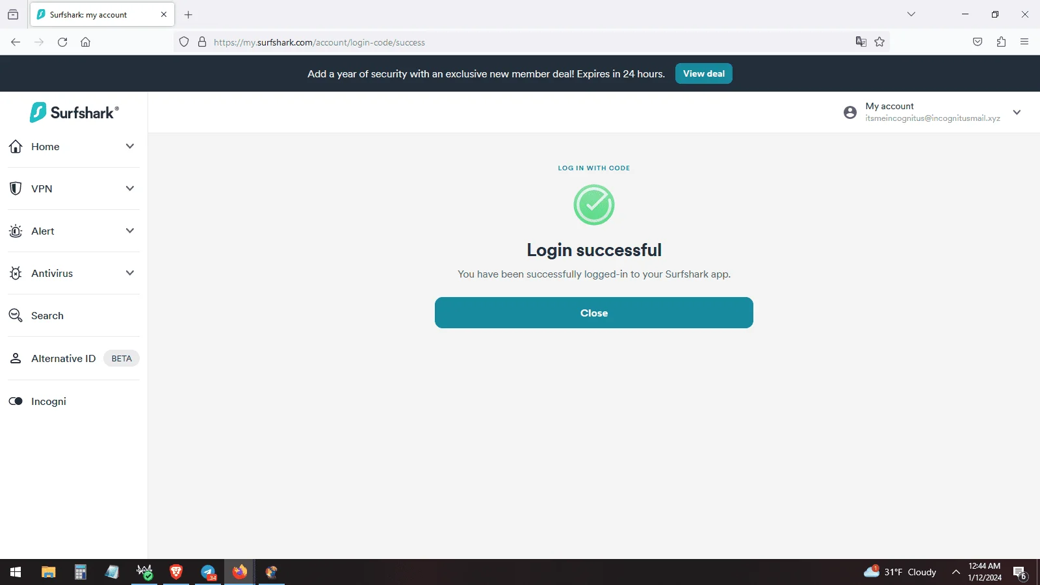The height and width of the screenshot is (585, 1040).
Task: Click the VPN shield icon
Action: [x=16, y=189]
